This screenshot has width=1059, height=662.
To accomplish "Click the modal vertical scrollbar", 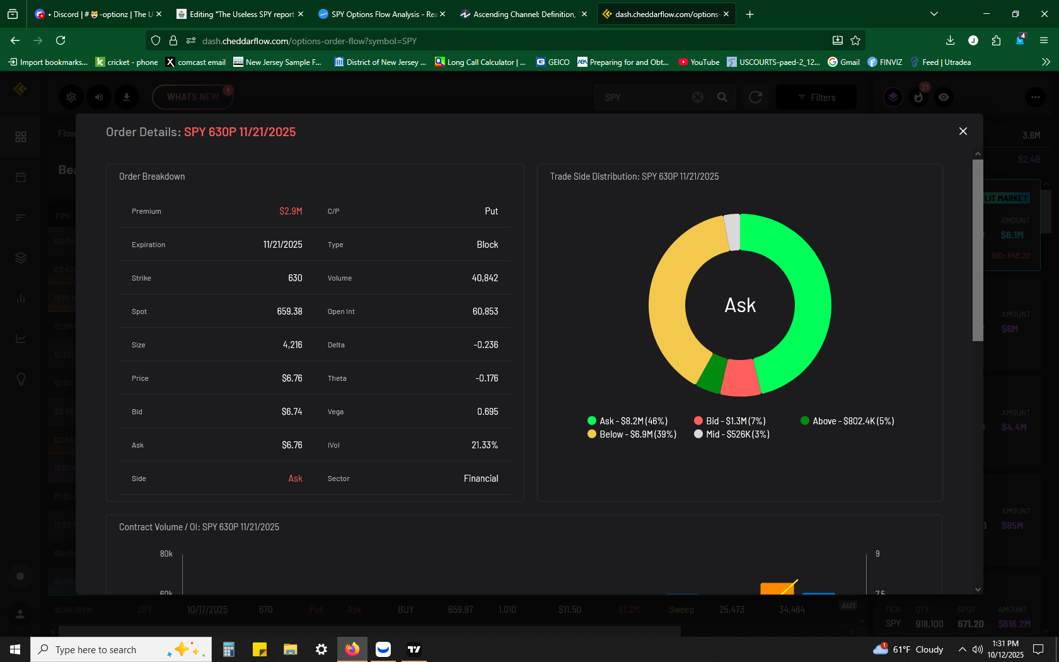I will coord(978,250).
